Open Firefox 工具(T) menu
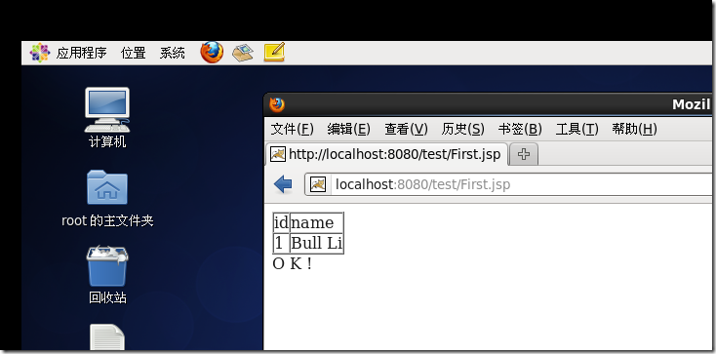716x354 pixels. 577,130
